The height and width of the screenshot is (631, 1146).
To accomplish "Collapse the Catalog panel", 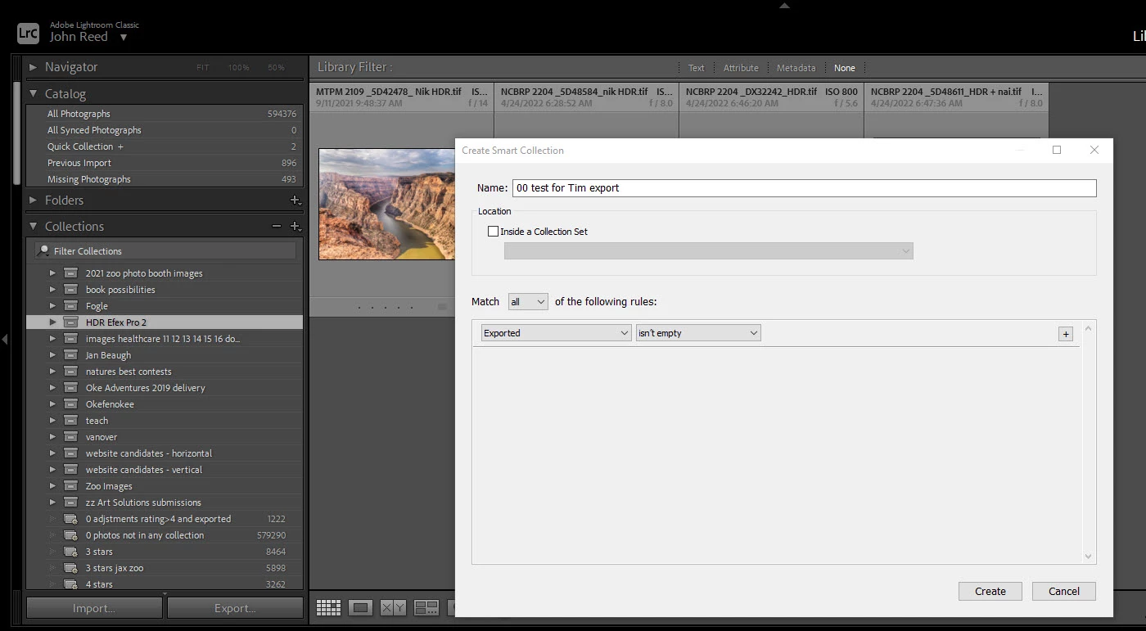I will coord(33,94).
